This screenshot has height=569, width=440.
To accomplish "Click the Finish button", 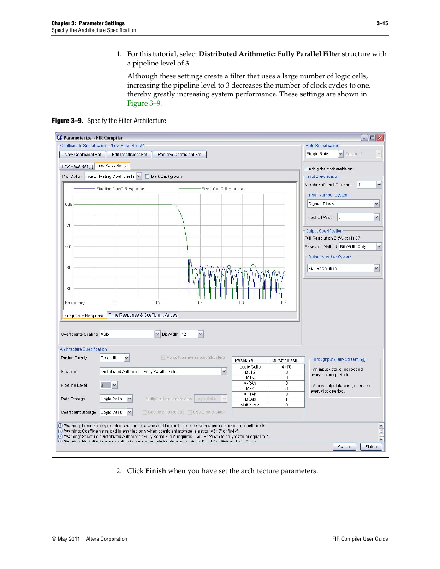I will (371, 446).
